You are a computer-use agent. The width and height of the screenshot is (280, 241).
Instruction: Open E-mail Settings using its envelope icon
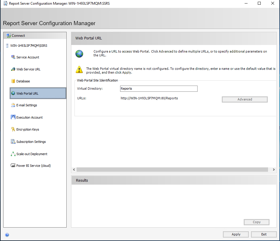13,105
